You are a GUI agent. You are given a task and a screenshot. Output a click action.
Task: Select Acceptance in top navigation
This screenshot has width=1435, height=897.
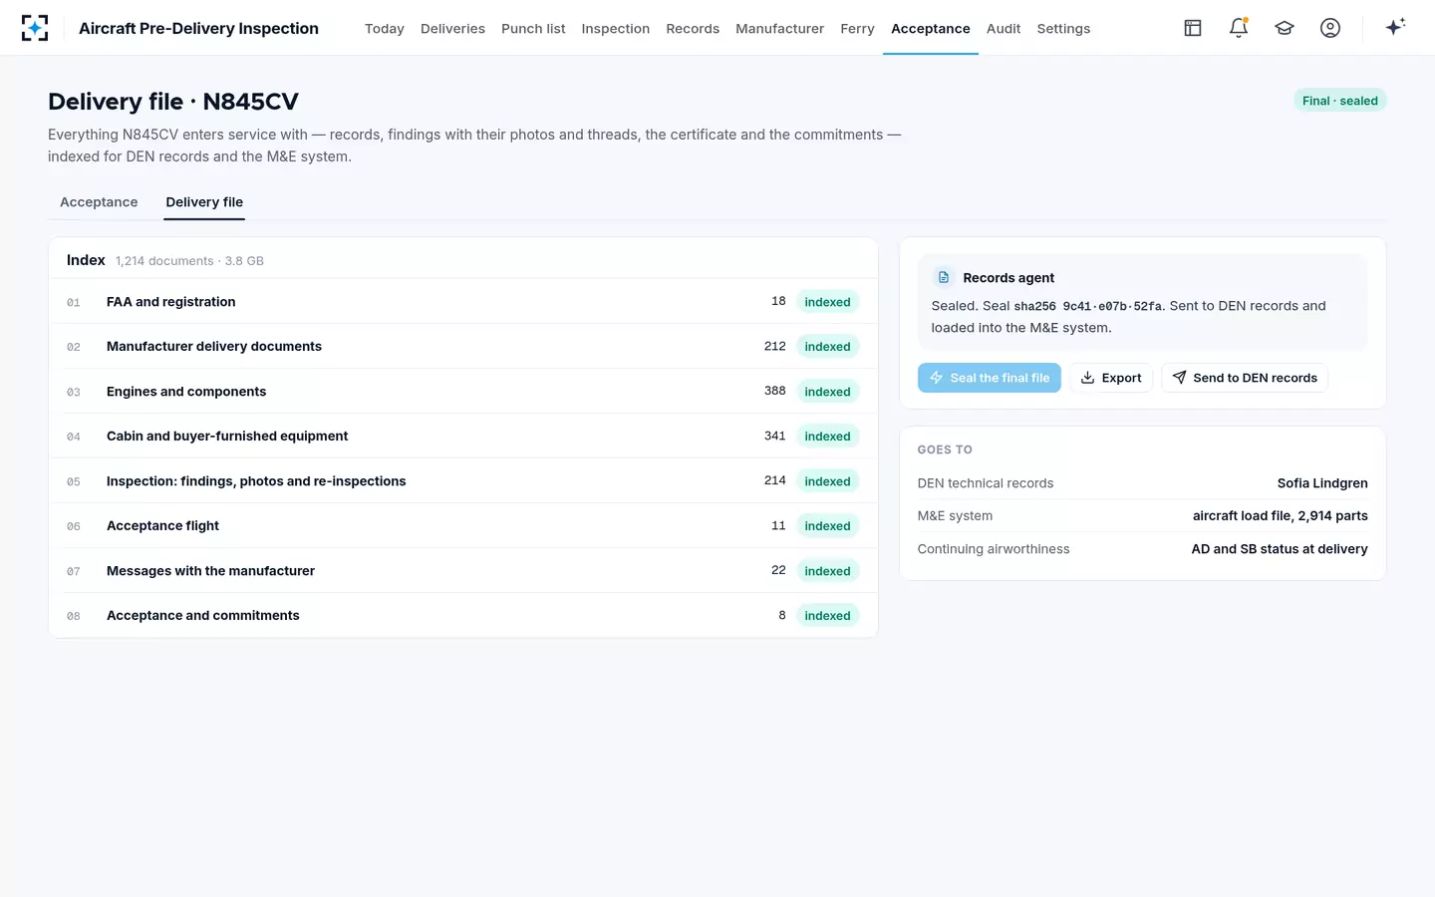tap(931, 29)
